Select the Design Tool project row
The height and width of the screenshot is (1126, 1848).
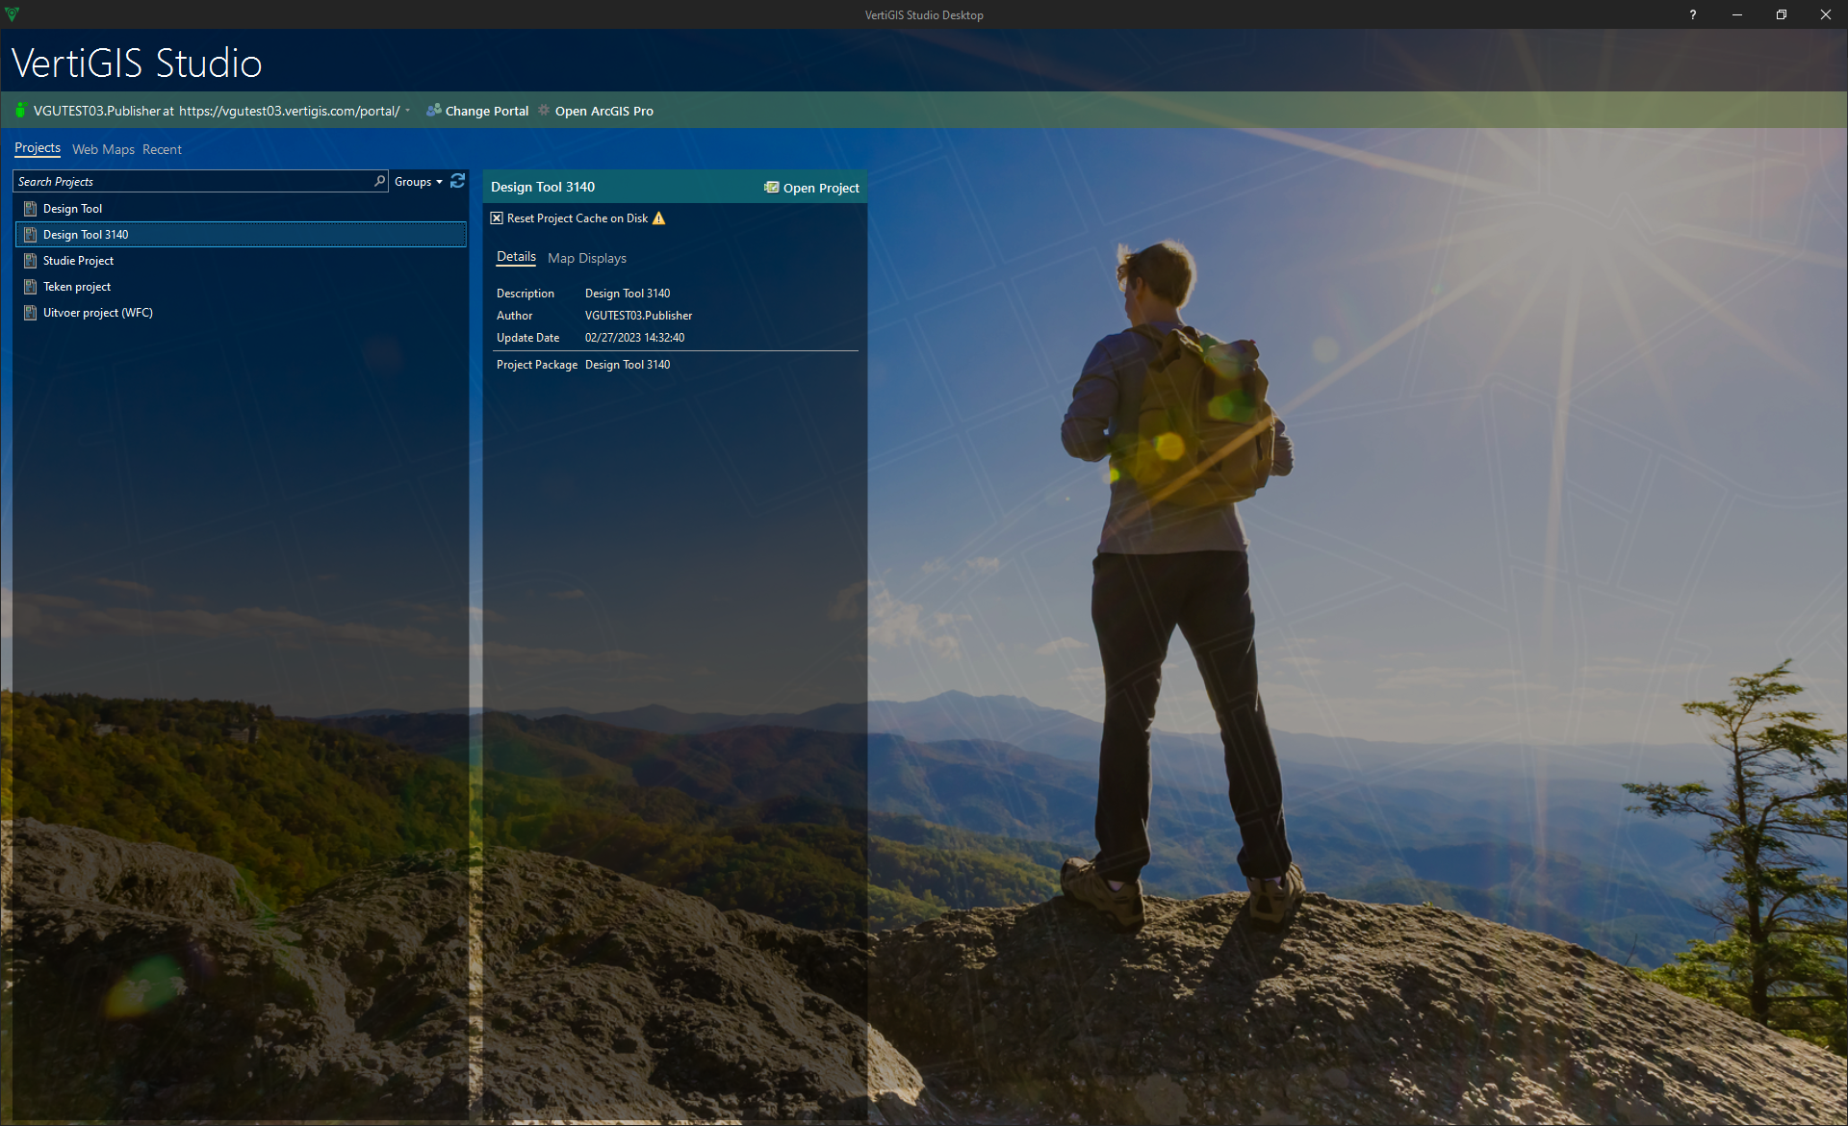[x=241, y=209]
